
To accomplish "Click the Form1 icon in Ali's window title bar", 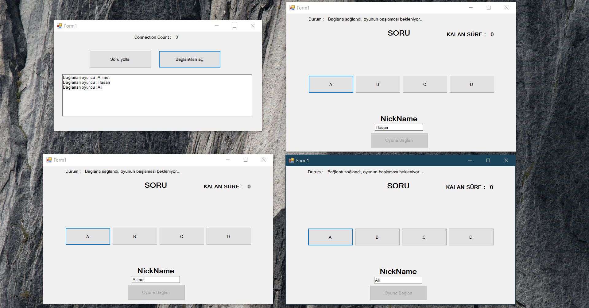I will (x=291, y=160).
